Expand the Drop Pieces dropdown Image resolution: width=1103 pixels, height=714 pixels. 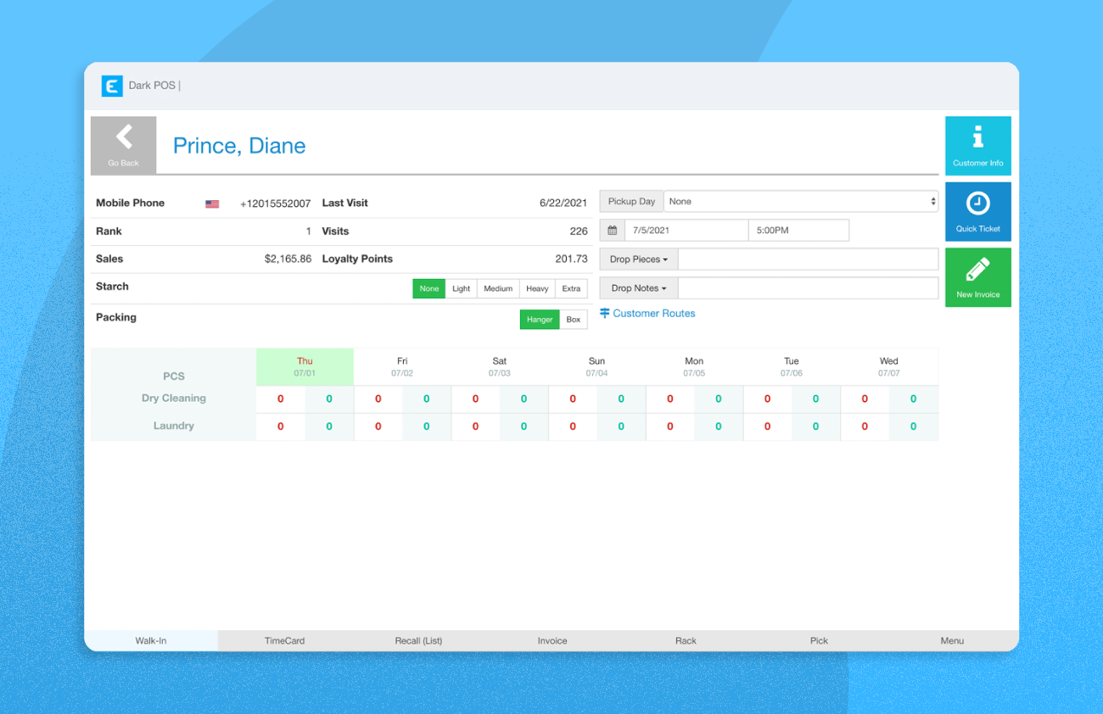click(x=638, y=259)
